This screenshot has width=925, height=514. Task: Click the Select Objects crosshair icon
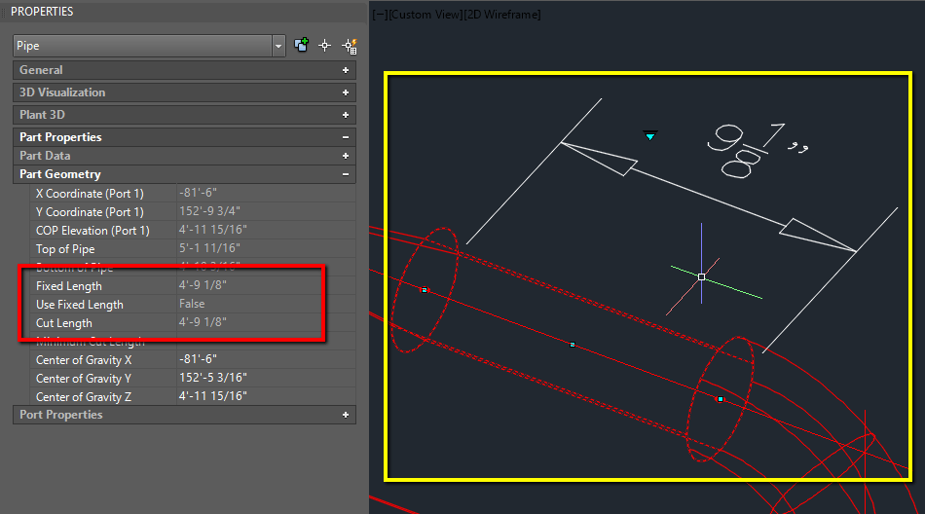325,46
